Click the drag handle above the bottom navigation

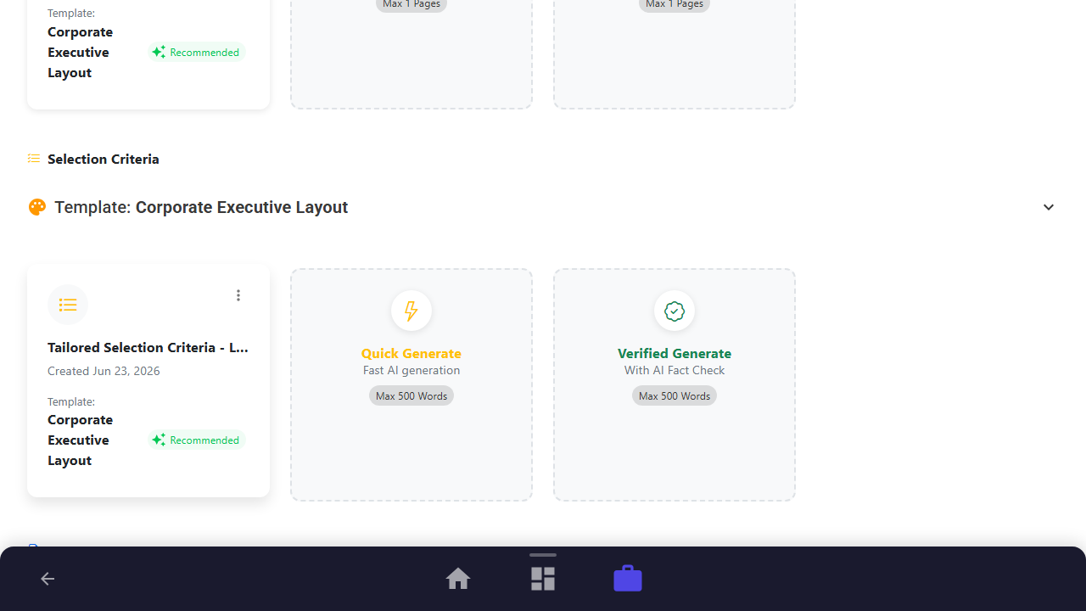pyautogui.click(x=543, y=555)
